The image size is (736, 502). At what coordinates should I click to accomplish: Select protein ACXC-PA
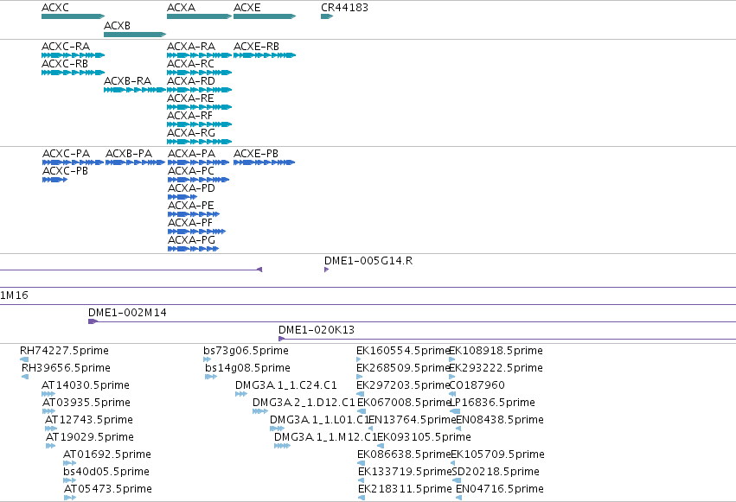73,162
